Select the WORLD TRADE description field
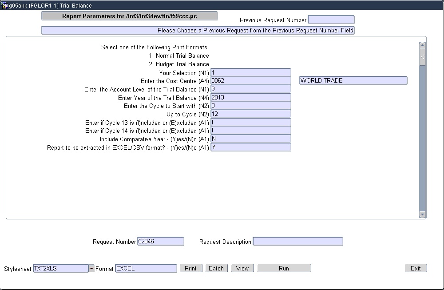Screen dimensions: 444x290 [x=353, y=80]
